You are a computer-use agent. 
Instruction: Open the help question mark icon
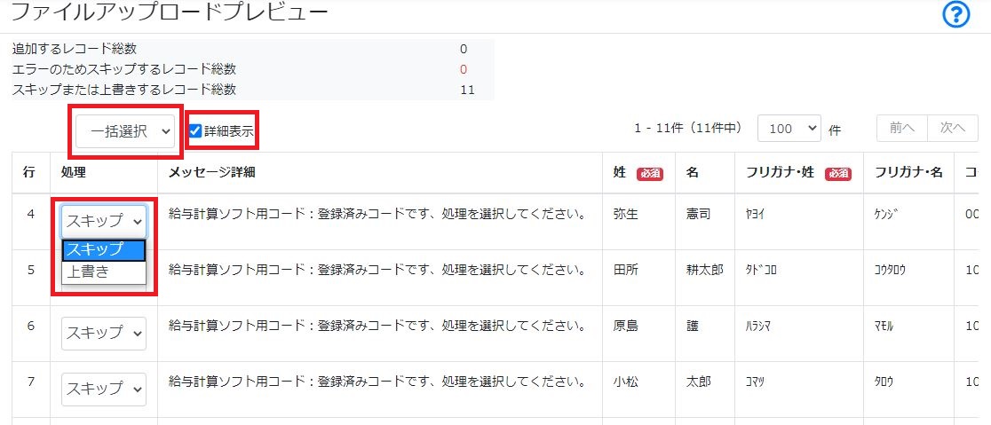(x=955, y=15)
